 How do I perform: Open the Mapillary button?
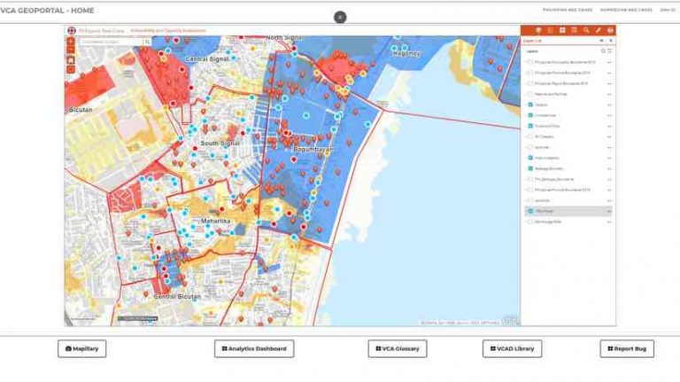click(82, 348)
